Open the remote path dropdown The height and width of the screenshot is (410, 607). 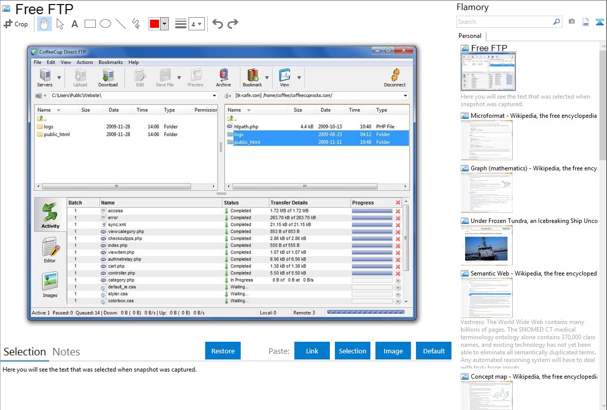point(405,96)
